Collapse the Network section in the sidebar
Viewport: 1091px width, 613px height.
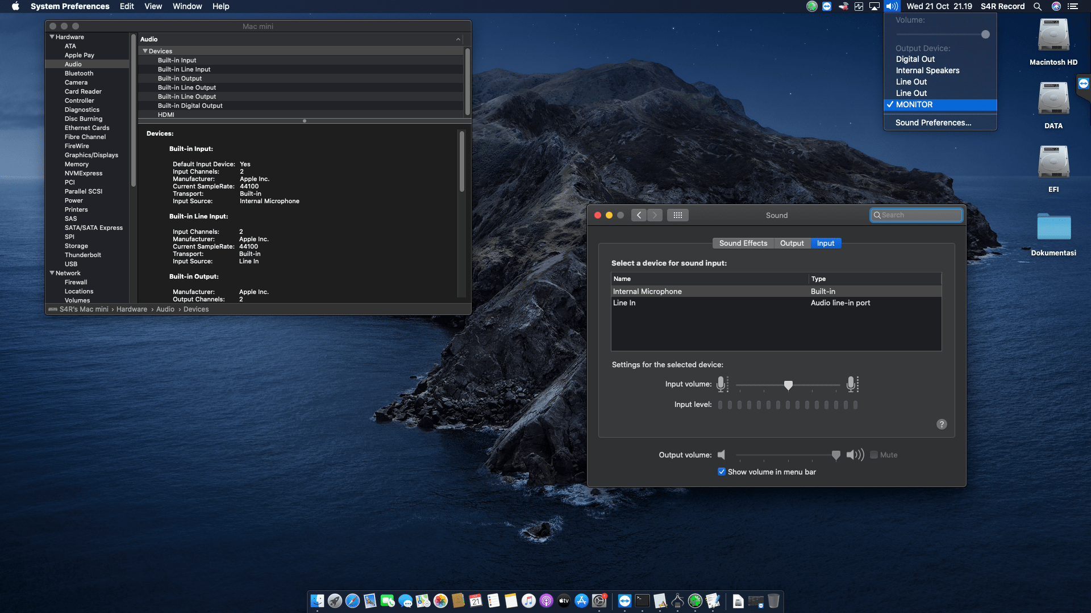click(52, 273)
